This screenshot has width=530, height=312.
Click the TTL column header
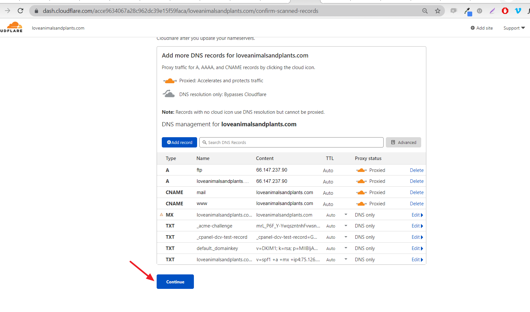coord(330,158)
